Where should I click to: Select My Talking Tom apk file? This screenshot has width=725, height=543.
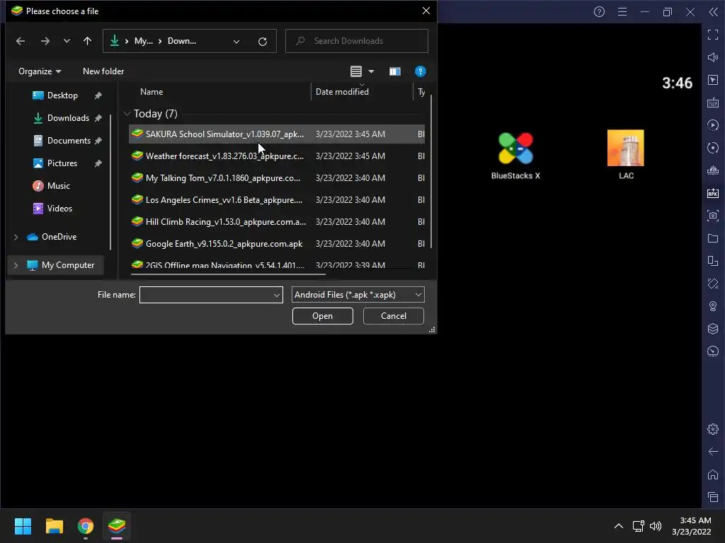click(277, 177)
